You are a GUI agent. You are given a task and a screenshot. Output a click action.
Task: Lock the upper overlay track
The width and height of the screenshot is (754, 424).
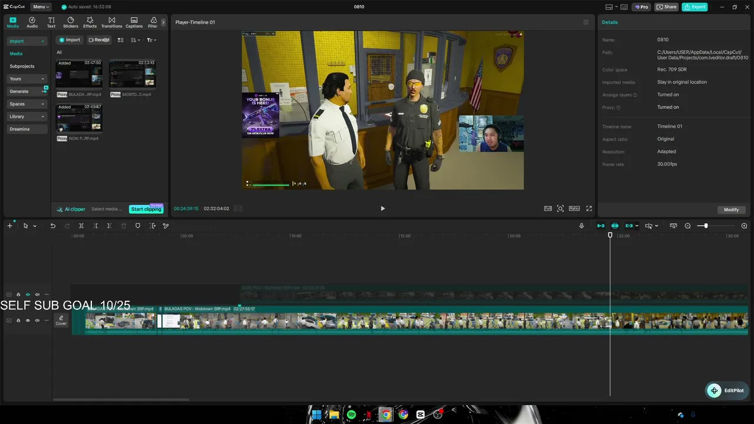pos(18,294)
